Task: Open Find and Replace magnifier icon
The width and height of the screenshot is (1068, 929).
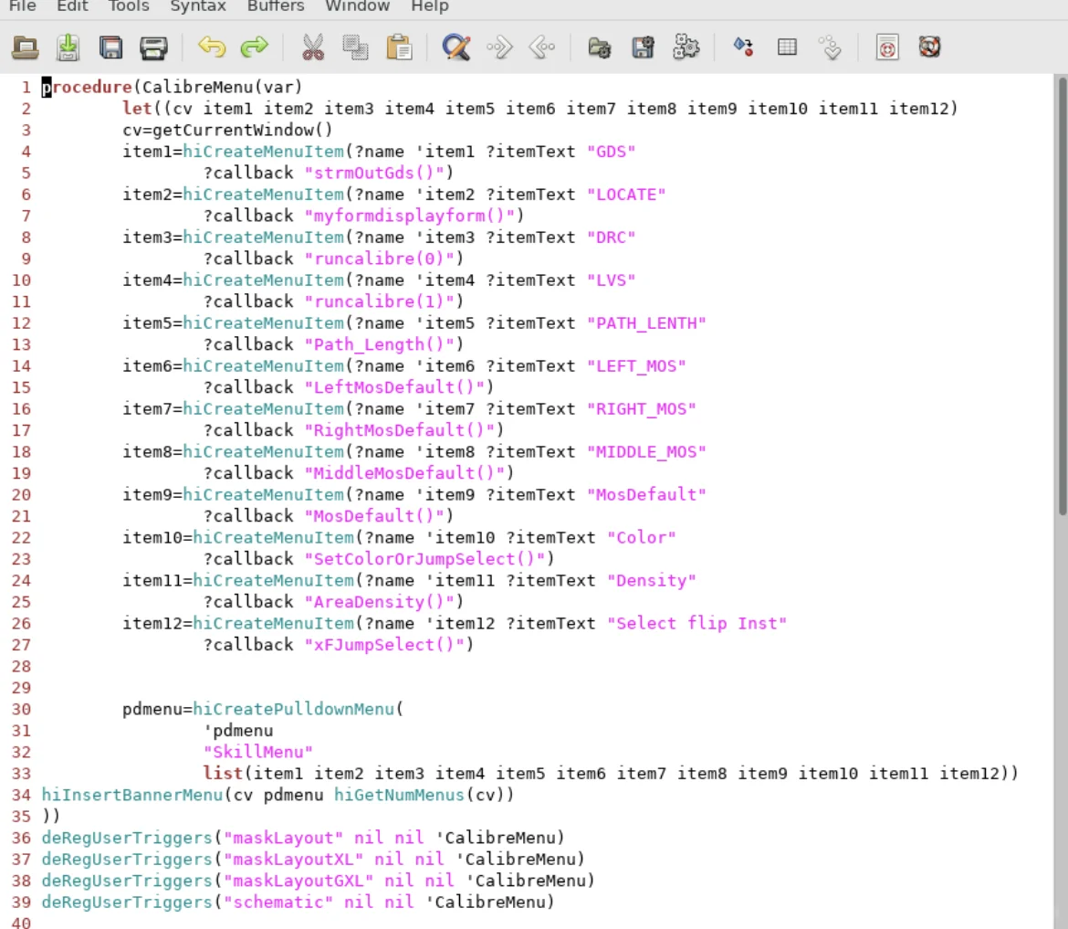Action: (455, 48)
